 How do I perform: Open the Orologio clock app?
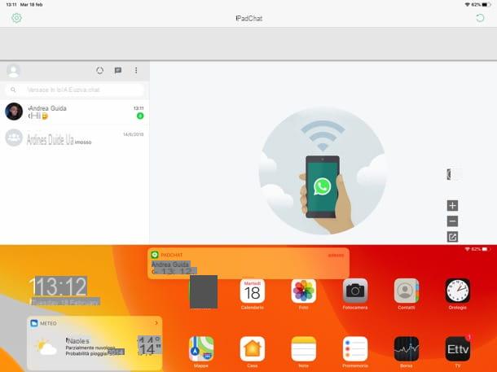pos(458,291)
